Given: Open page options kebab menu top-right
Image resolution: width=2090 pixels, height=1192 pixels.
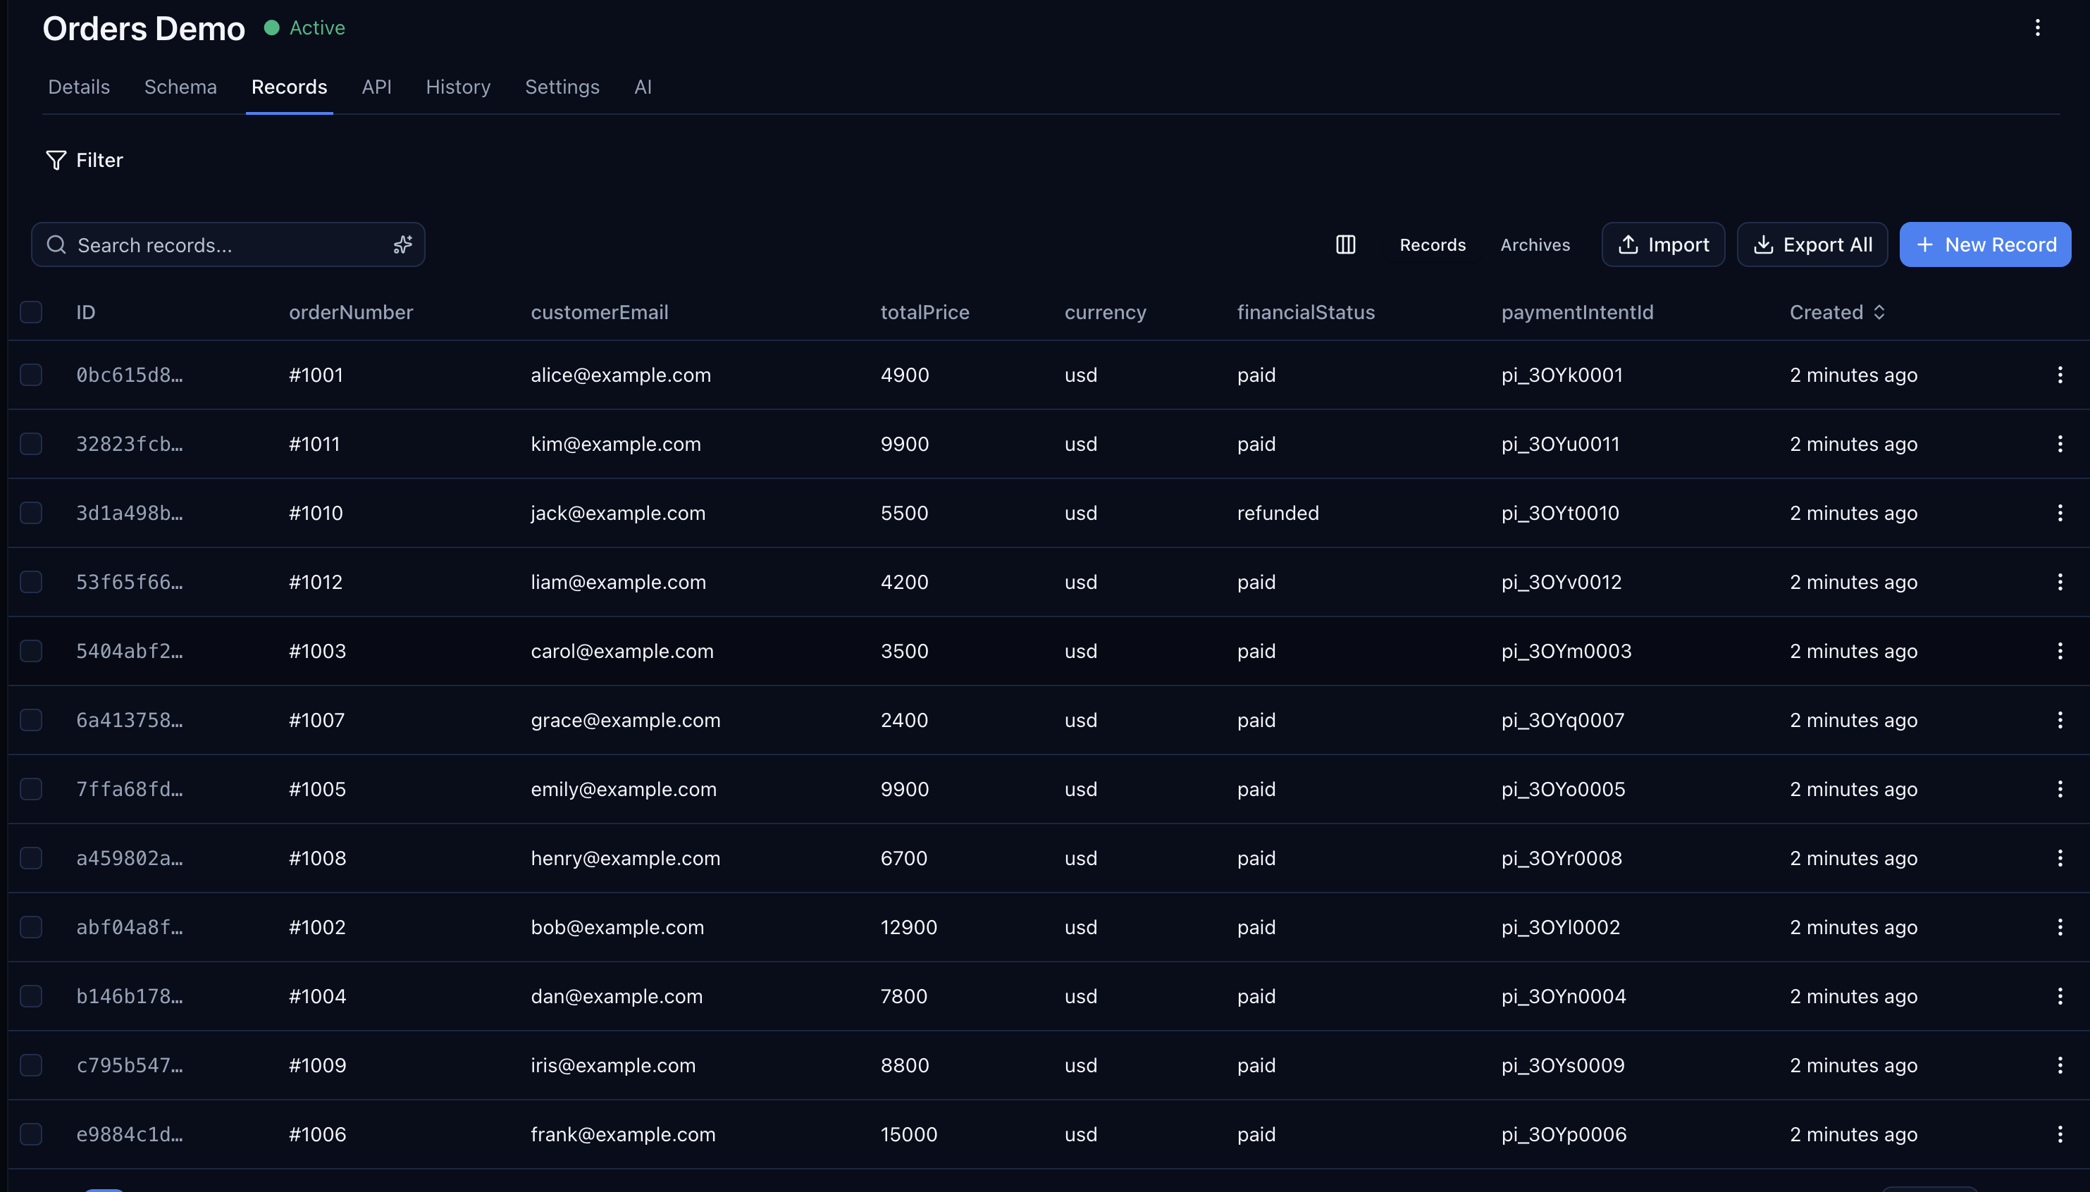Looking at the screenshot, I should point(2036,29).
